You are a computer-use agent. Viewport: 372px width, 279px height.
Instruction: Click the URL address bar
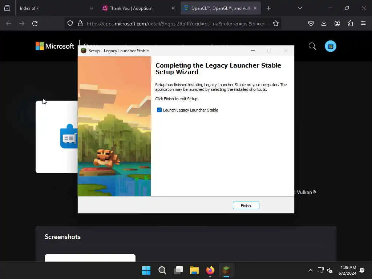177,24
